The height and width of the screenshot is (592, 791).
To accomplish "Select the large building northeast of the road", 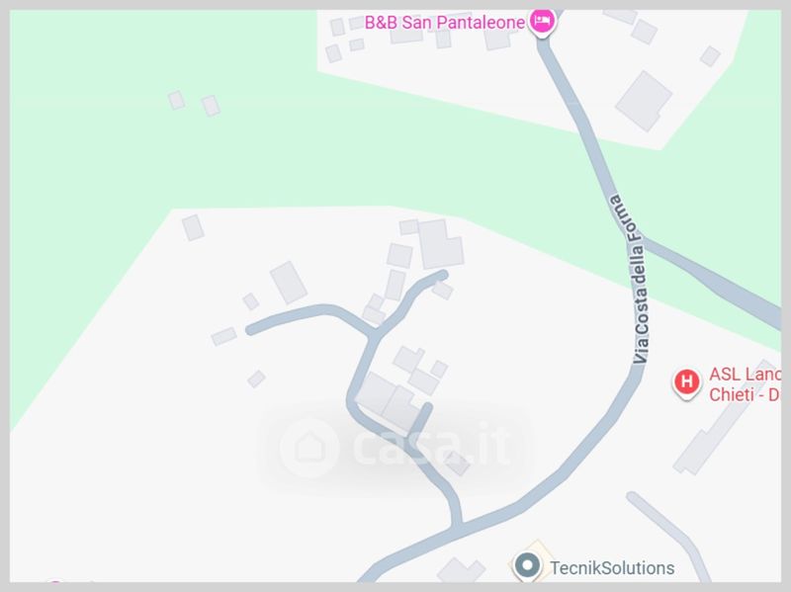I will [644, 101].
